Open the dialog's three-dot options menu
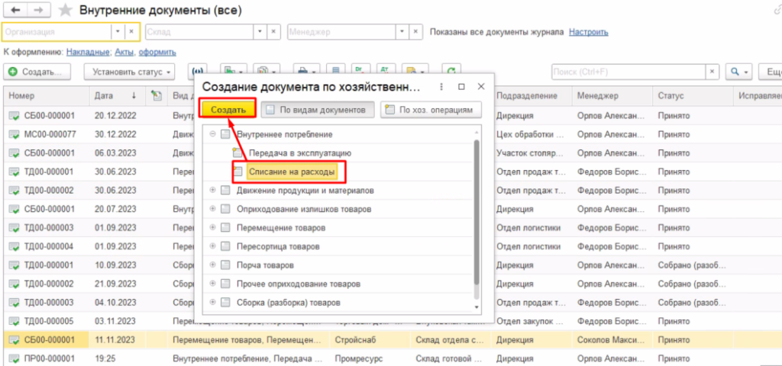This screenshot has width=782, height=366. pyautogui.click(x=442, y=87)
